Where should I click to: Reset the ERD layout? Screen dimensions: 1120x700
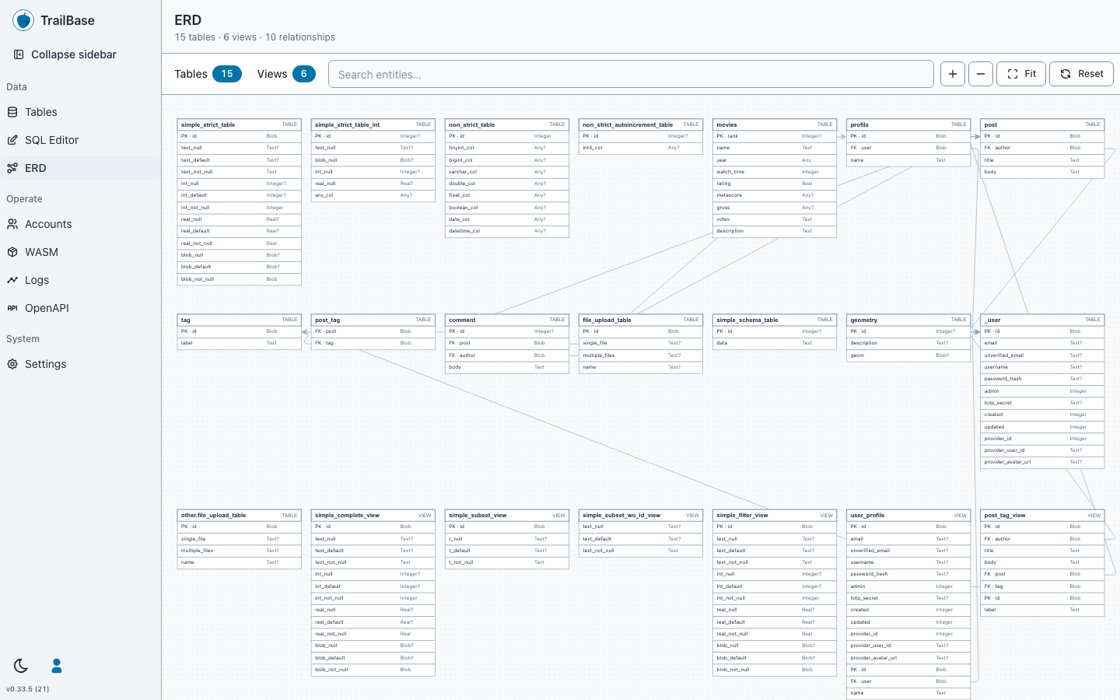pos(1082,74)
